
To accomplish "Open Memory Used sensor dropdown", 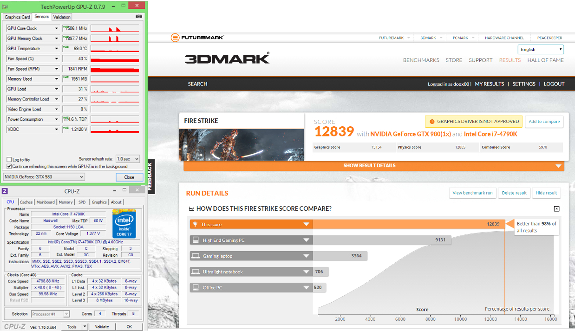I will pos(57,79).
